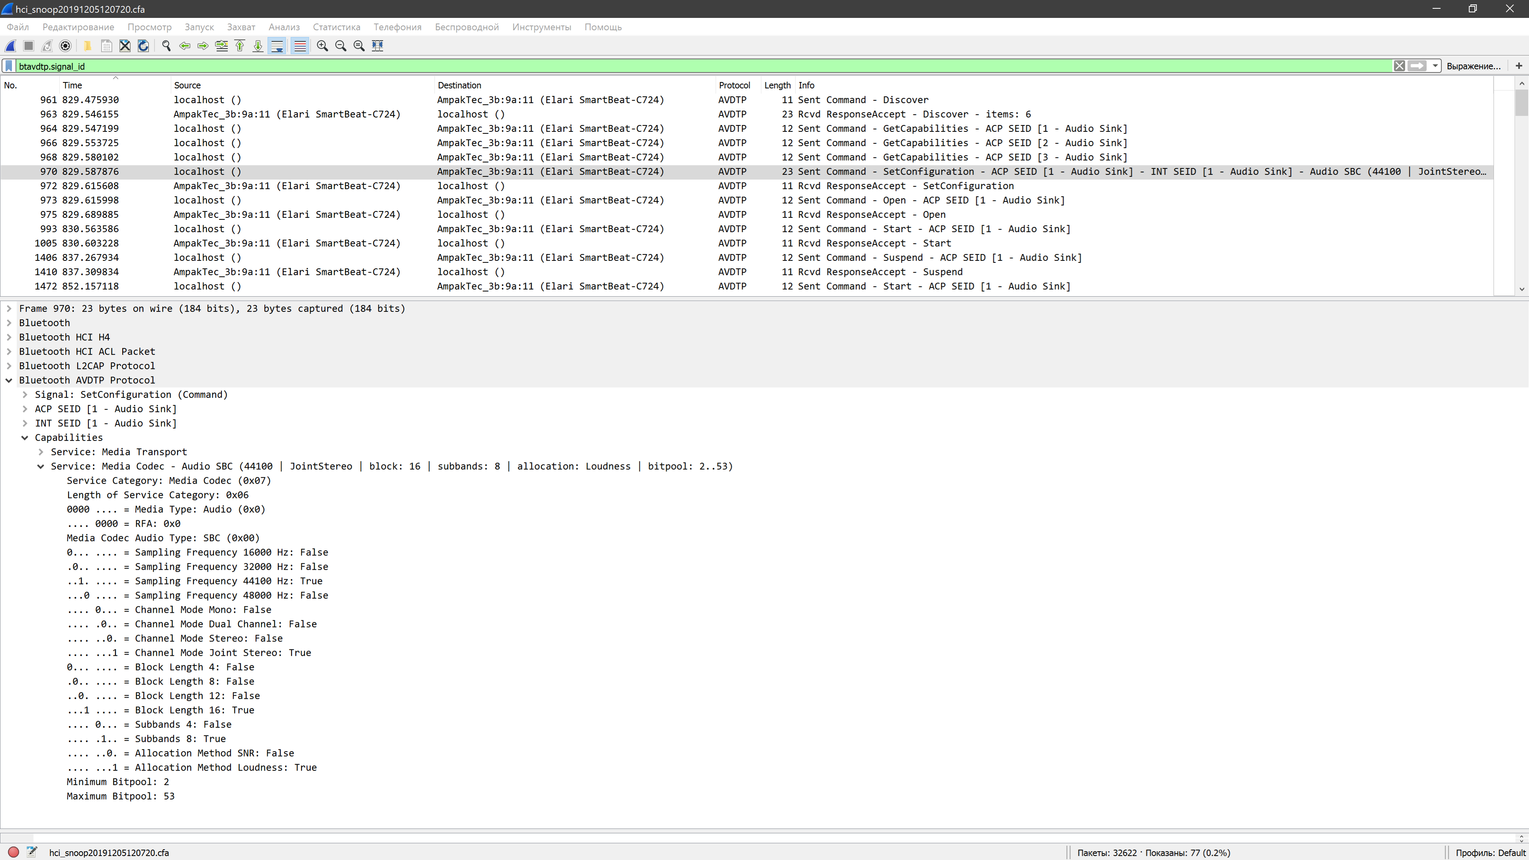Viewport: 1529px width, 860px height.
Task: Open the filter history dropdown arrow
Action: [1435, 66]
